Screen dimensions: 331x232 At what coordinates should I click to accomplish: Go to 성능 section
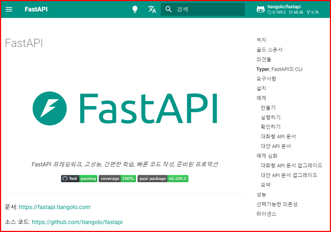[x=261, y=194]
